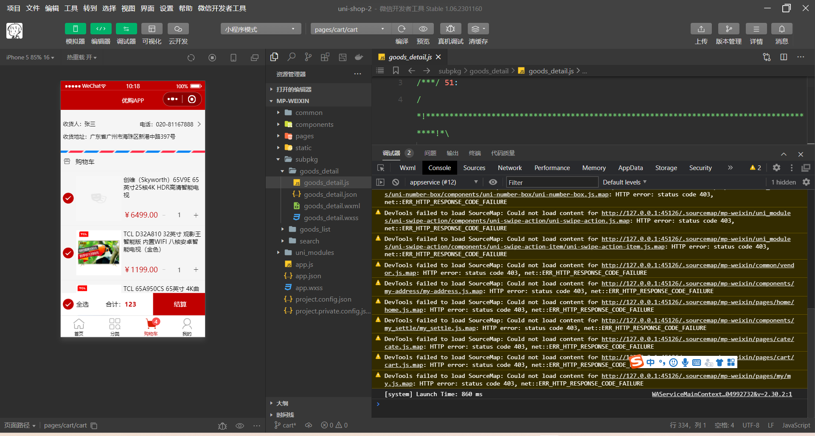
Task: Open the mini program mode dropdown
Action: pos(260,29)
